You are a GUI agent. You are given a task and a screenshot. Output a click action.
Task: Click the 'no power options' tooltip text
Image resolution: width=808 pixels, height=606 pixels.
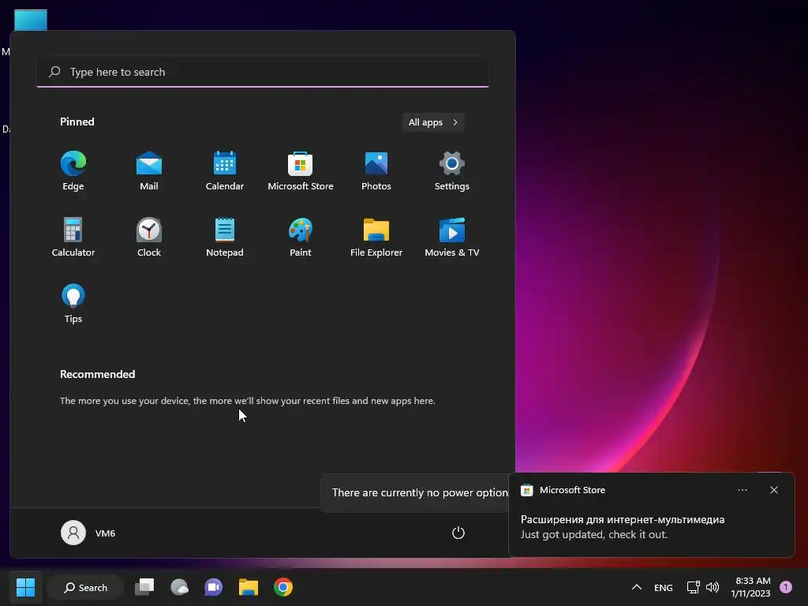pyautogui.click(x=420, y=492)
